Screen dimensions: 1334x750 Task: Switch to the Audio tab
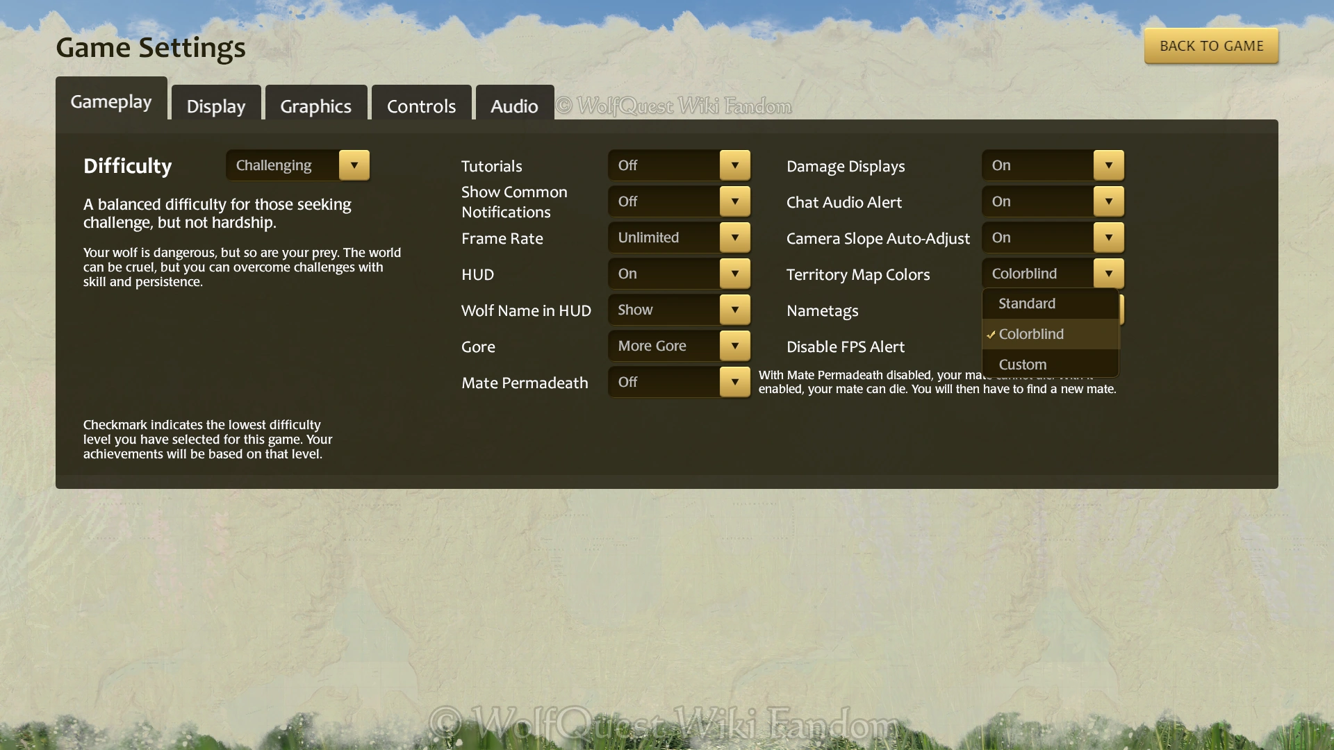pos(514,106)
